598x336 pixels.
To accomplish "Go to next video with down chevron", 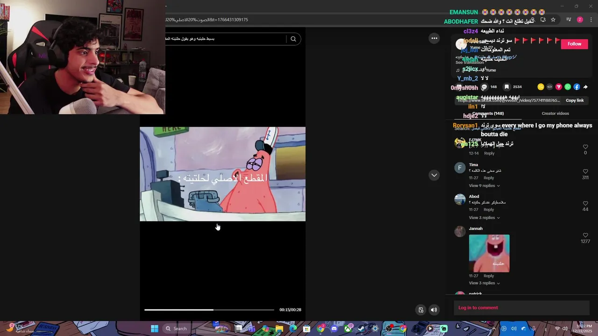I will (434, 175).
